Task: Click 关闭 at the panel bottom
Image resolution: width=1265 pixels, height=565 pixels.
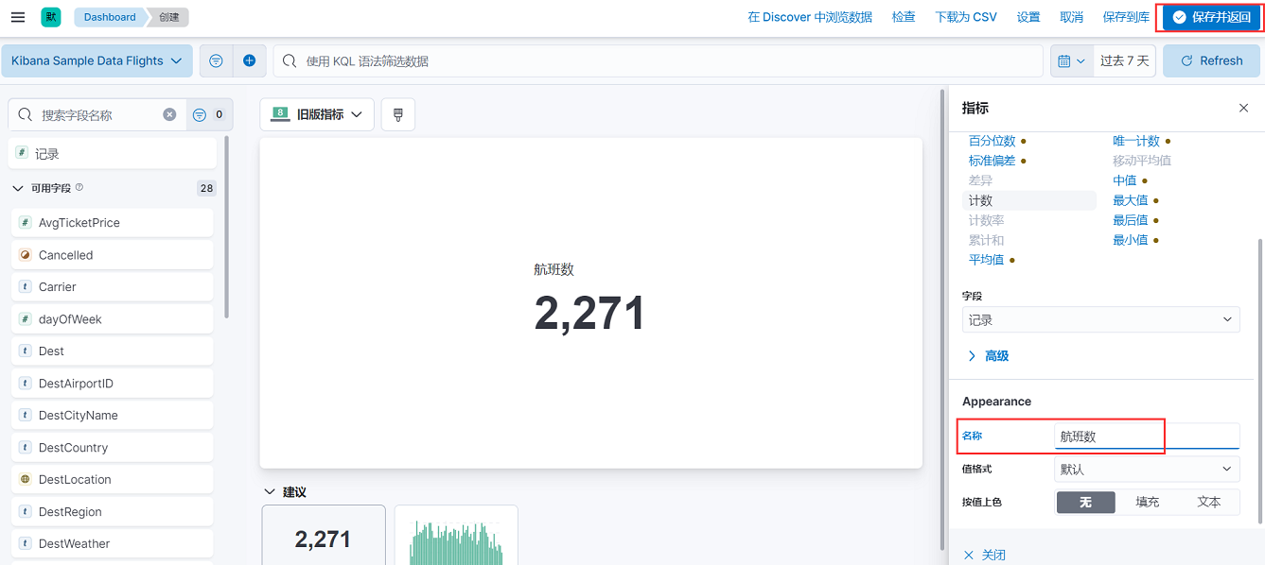Action: tap(984, 555)
